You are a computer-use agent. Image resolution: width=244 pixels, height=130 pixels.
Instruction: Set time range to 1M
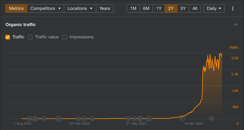click(x=133, y=8)
